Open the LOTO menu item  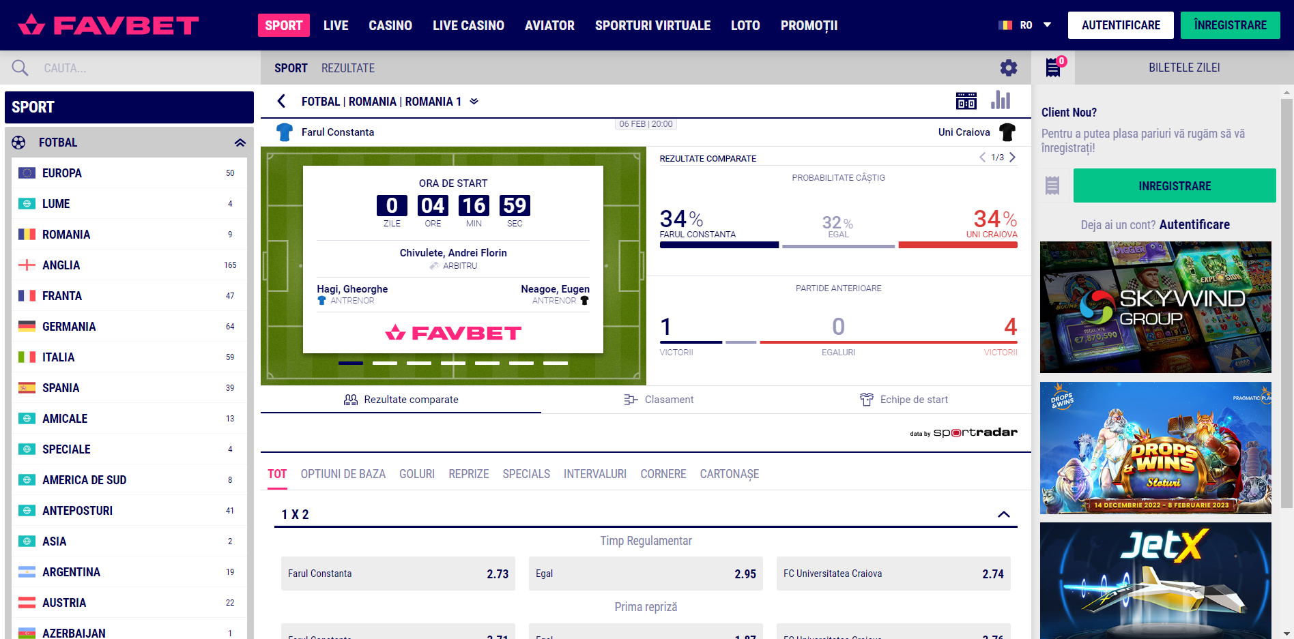[x=745, y=25]
